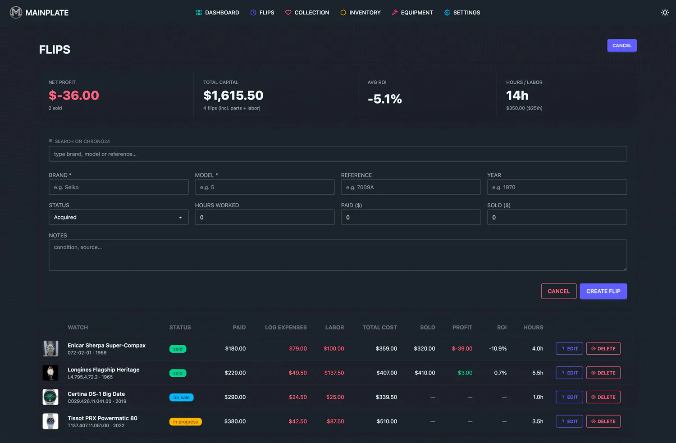
Task: Toggle light theme with sun icon
Action: [665, 13]
